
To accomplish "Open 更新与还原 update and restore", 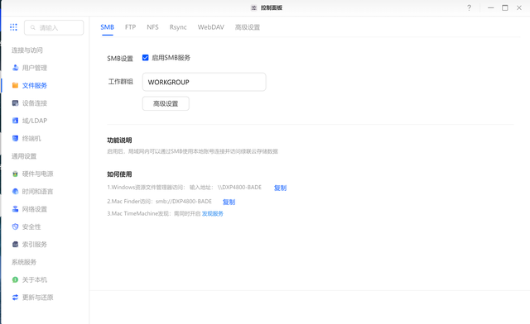I will 32,298.
